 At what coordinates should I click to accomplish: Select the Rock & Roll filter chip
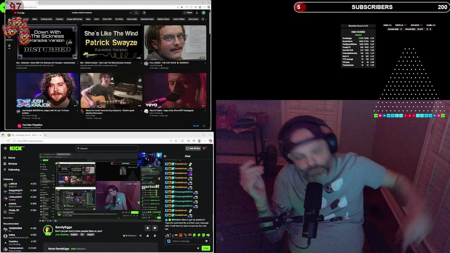107,19
